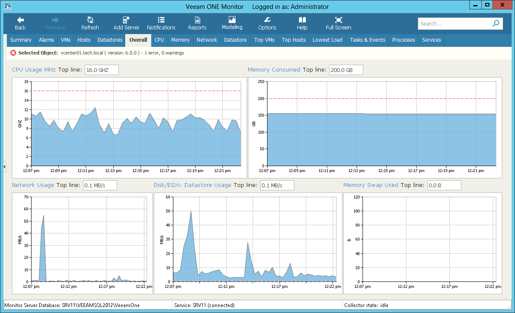Click the red error status icon
Screen dimensions: 515x313
(13, 53)
